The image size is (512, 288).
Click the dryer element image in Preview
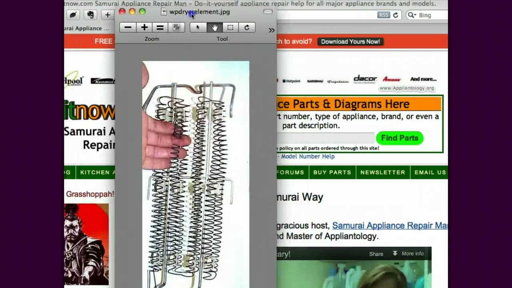coord(196,174)
